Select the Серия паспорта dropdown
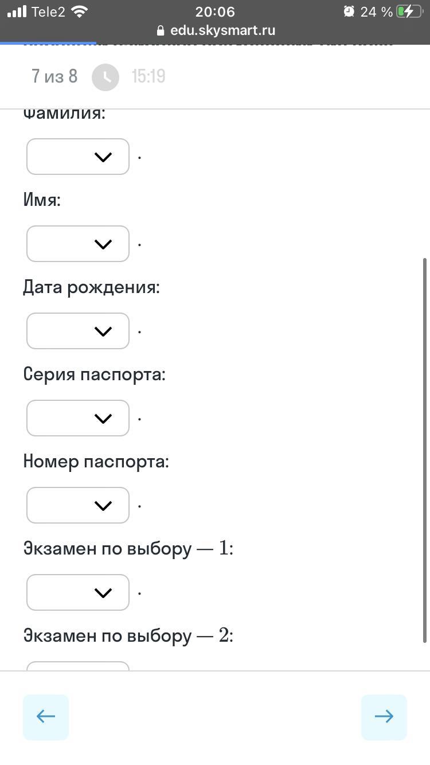The width and height of the screenshot is (430, 765). [78, 418]
